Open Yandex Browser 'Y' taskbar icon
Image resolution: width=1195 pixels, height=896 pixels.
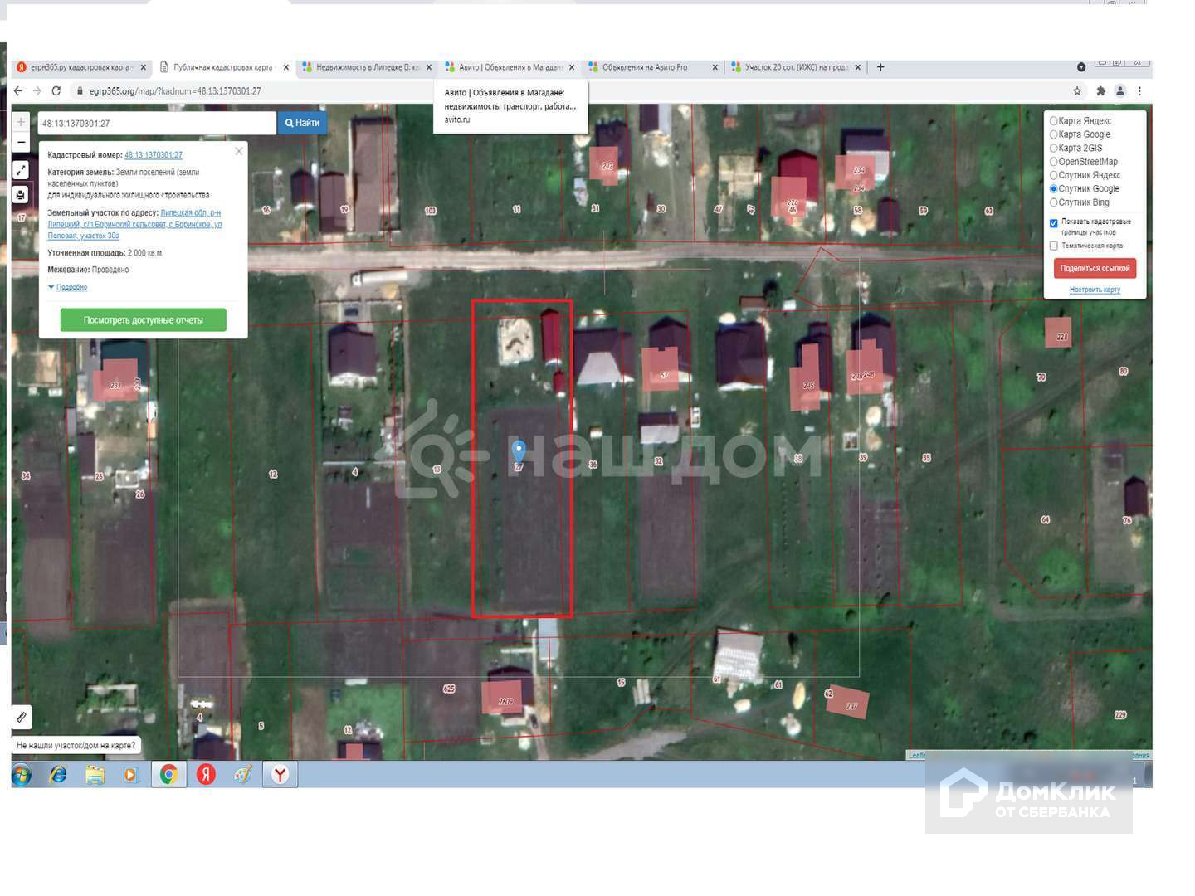pyautogui.click(x=280, y=775)
